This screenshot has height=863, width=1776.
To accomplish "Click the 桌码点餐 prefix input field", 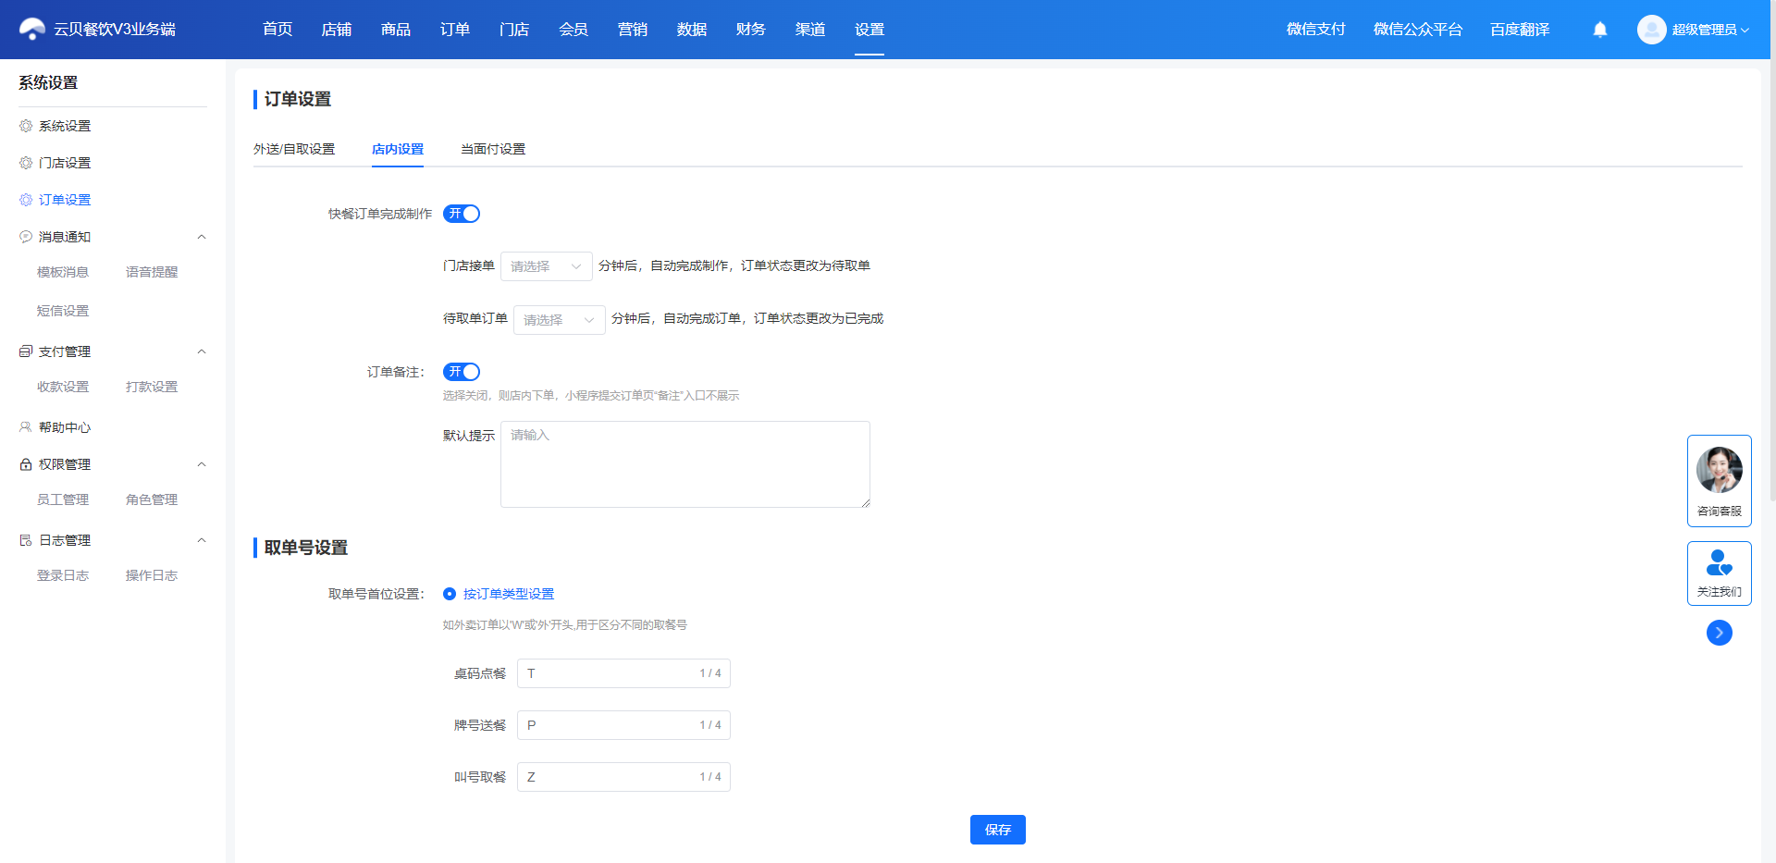I will pos(623,673).
